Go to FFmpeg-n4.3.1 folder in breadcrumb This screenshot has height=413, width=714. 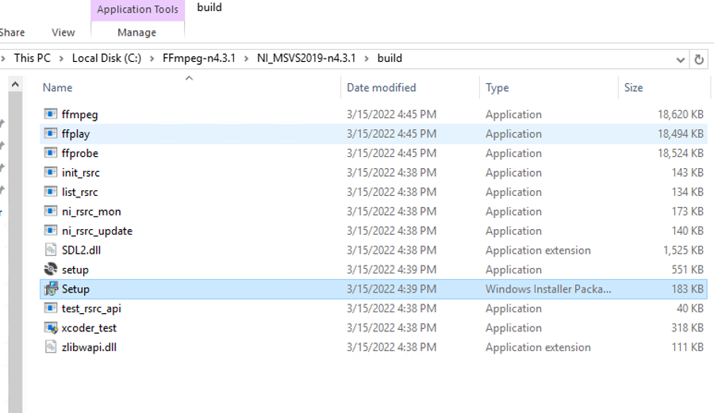tap(199, 58)
